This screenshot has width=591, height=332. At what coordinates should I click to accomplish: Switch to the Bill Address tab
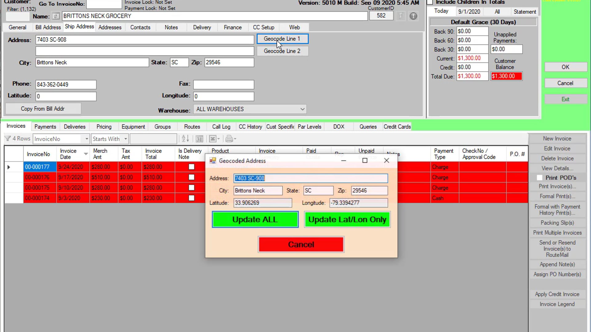(x=48, y=27)
